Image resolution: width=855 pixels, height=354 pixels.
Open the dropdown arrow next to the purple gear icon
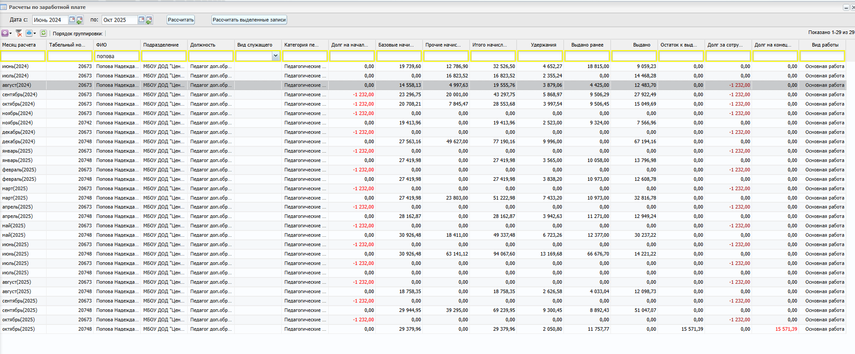click(10, 33)
